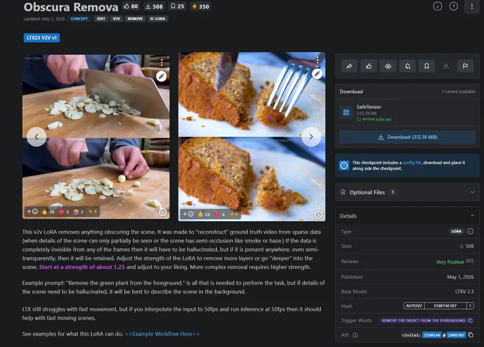
Task: Click the dimmed icon beside the flag button
Action: coord(446,66)
